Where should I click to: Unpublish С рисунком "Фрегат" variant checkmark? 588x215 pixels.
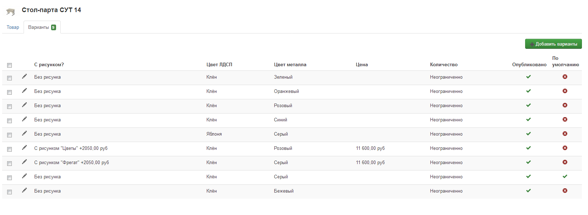[528, 162]
